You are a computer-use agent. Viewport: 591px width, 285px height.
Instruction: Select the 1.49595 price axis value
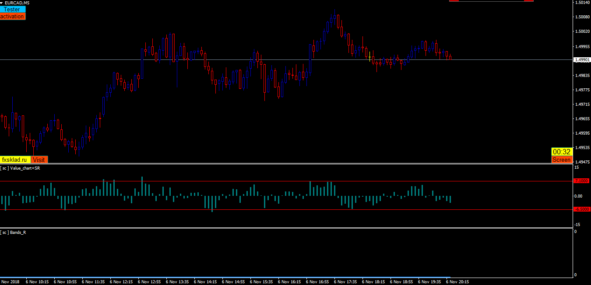point(582,133)
